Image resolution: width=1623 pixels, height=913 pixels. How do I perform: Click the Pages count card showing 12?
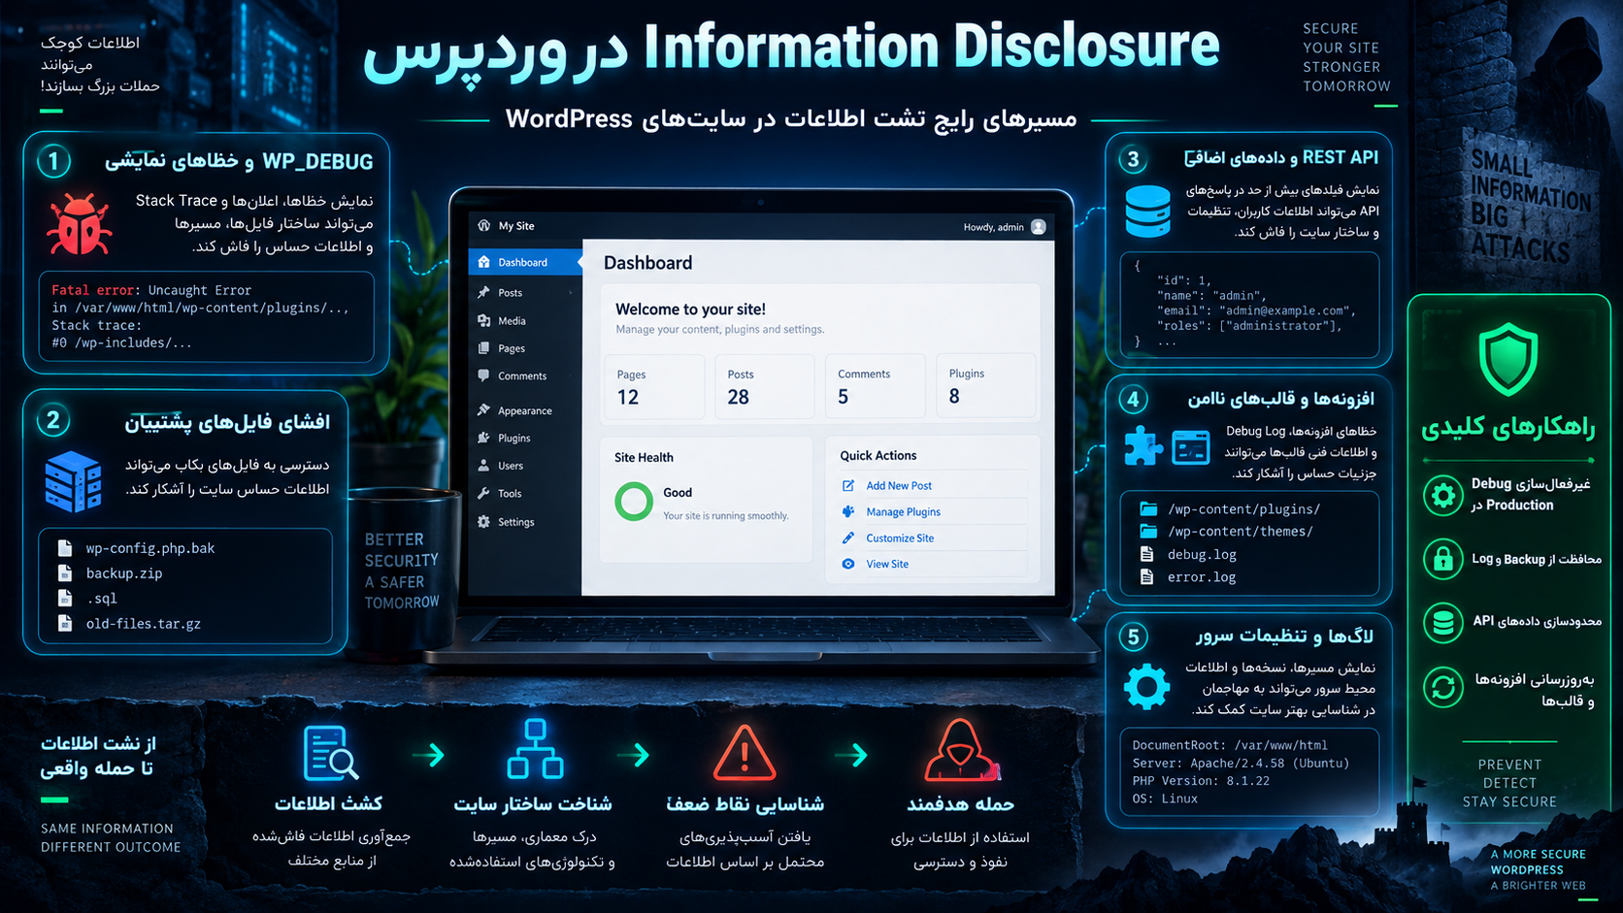tap(654, 387)
